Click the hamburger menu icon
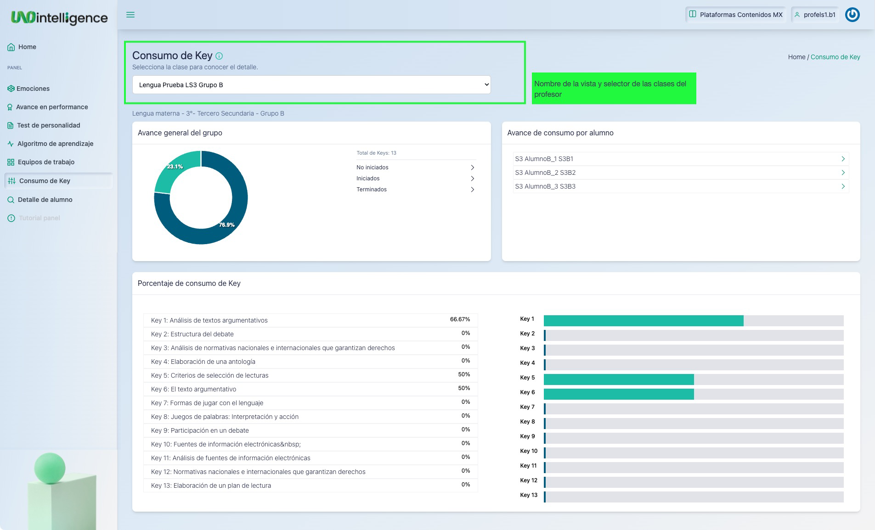Screen dimensions: 875x530 click(130, 15)
